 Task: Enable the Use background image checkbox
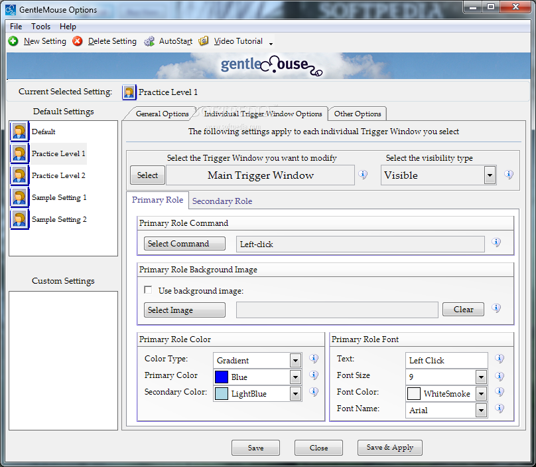pyautogui.click(x=148, y=290)
